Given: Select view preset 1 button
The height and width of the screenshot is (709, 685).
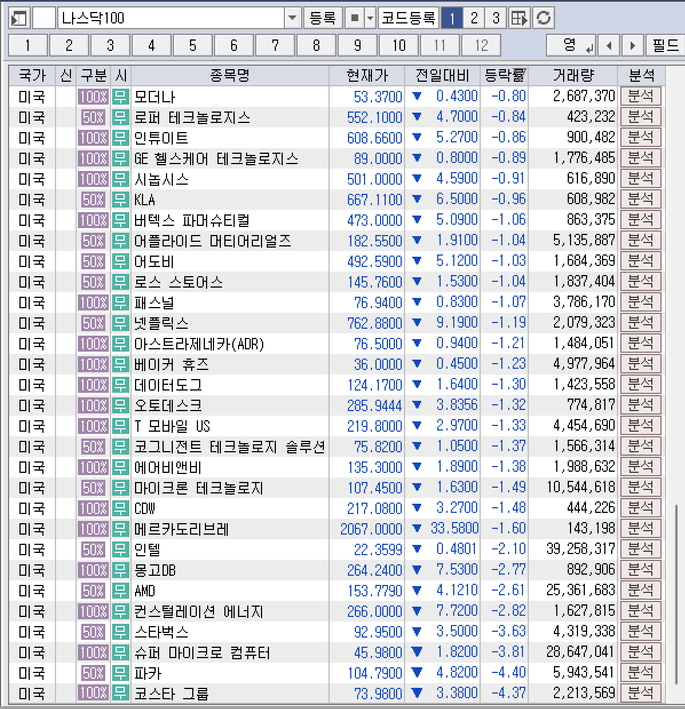Looking at the screenshot, I should (452, 18).
